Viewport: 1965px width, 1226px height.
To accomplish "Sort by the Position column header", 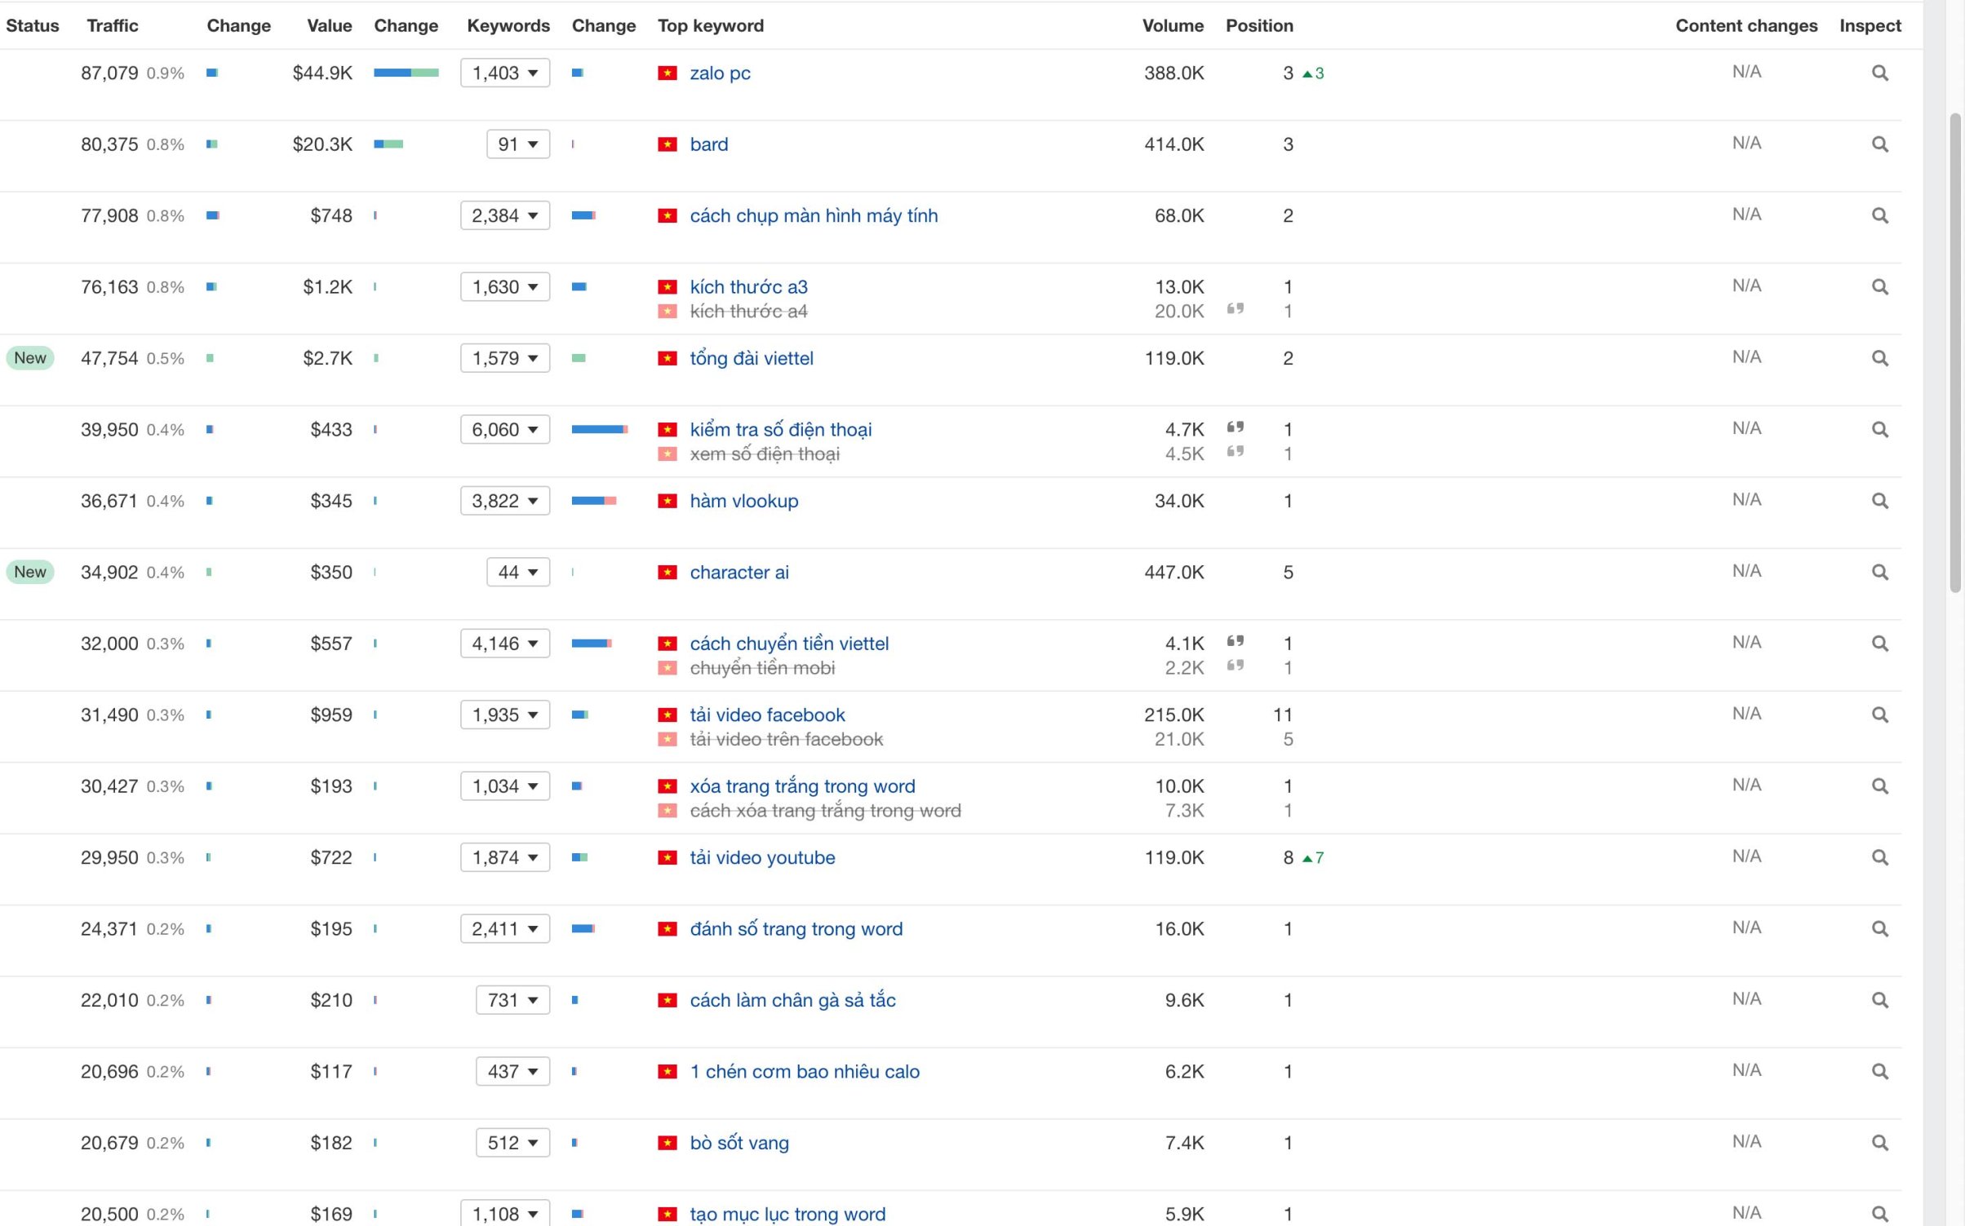I will (x=1259, y=25).
